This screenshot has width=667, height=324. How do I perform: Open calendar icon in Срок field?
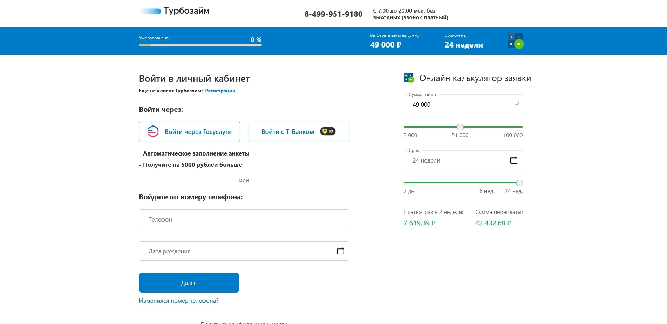click(513, 160)
